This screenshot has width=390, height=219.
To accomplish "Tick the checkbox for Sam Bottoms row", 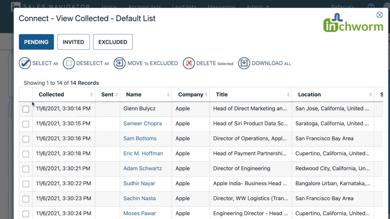I will 26,139.
